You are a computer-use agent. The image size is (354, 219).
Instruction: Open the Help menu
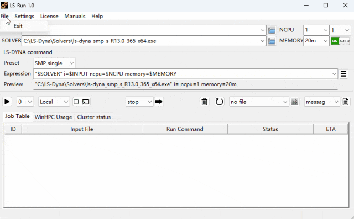(97, 16)
